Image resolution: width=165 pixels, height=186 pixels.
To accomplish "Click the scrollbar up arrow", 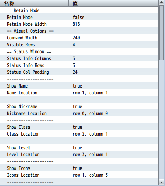I will (x=162, y=2).
